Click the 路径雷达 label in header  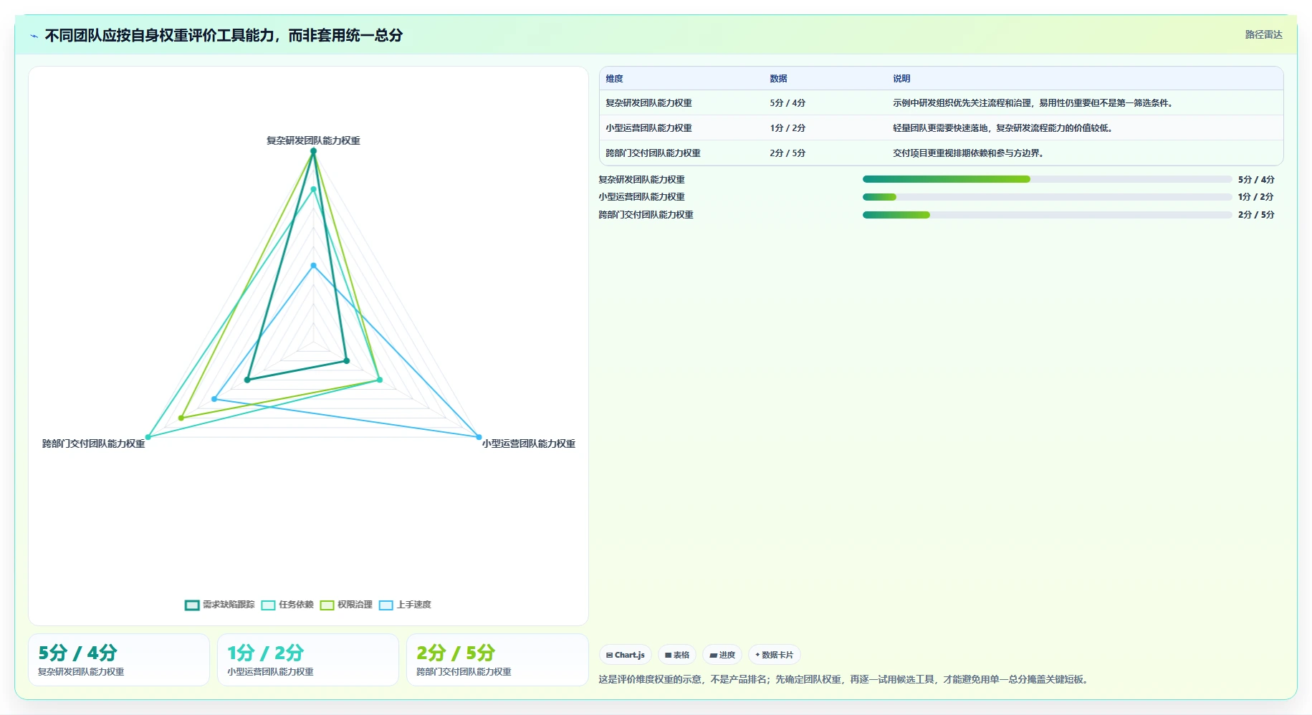pyautogui.click(x=1263, y=34)
